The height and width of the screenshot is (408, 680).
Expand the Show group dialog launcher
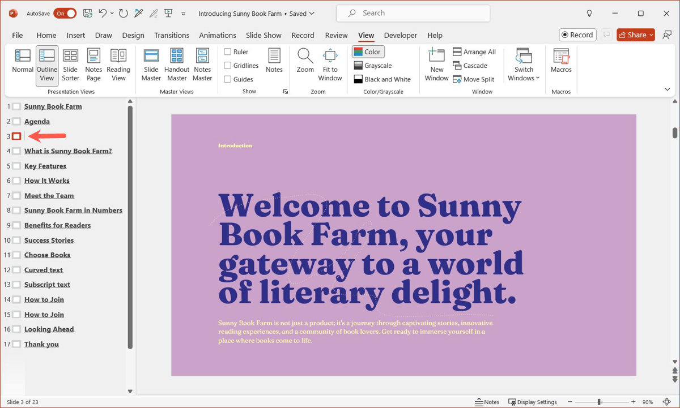(x=286, y=92)
